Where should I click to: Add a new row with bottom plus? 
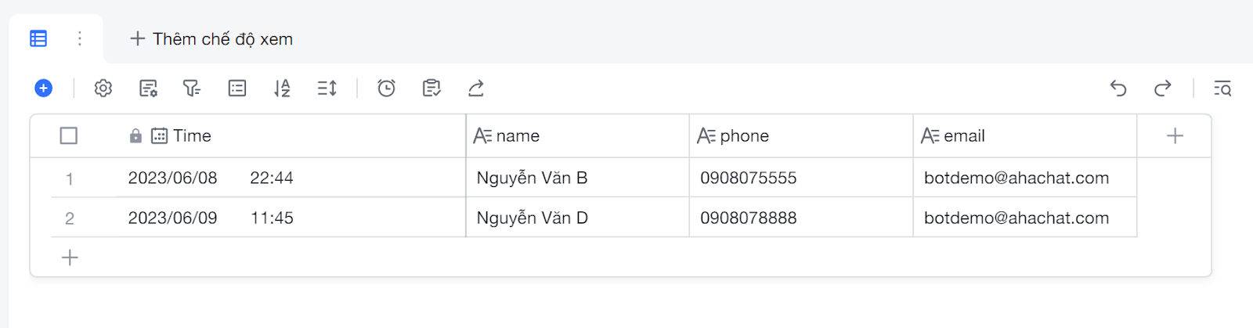70,258
